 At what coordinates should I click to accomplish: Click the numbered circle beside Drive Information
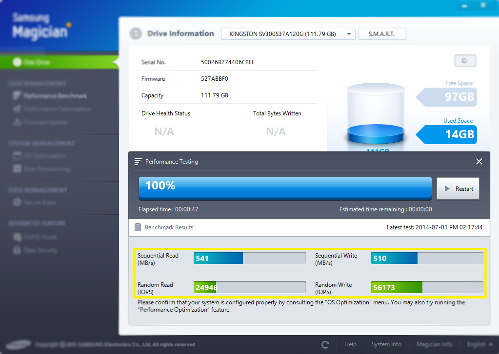[x=136, y=34]
